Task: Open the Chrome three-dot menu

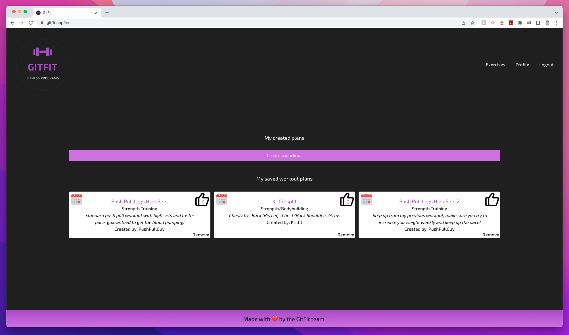Action: (557, 23)
